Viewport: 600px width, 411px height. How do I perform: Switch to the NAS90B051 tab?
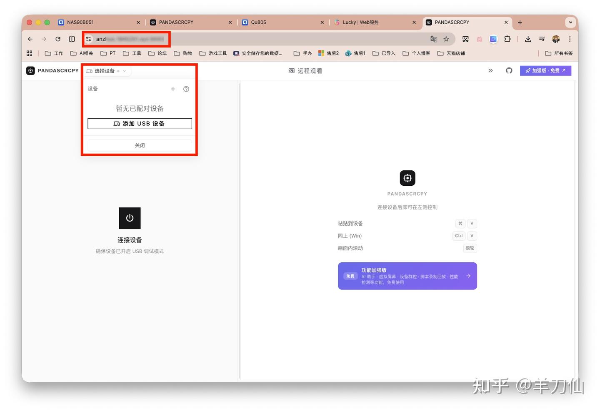click(x=99, y=22)
